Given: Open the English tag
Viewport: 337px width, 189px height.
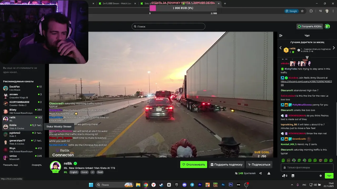Looking at the screenshot, I should click(74, 172).
